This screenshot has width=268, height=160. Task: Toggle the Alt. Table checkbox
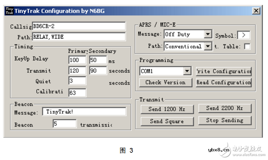pos(247,46)
